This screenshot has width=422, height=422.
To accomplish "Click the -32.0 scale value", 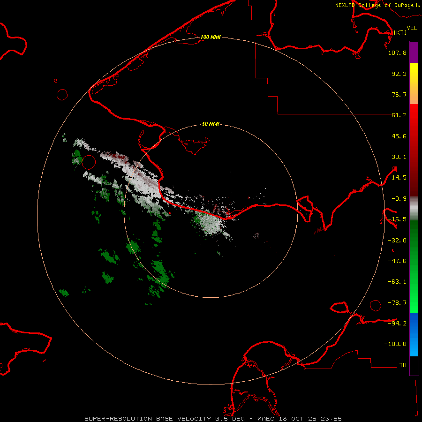I will pyautogui.click(x=397, y=241).
